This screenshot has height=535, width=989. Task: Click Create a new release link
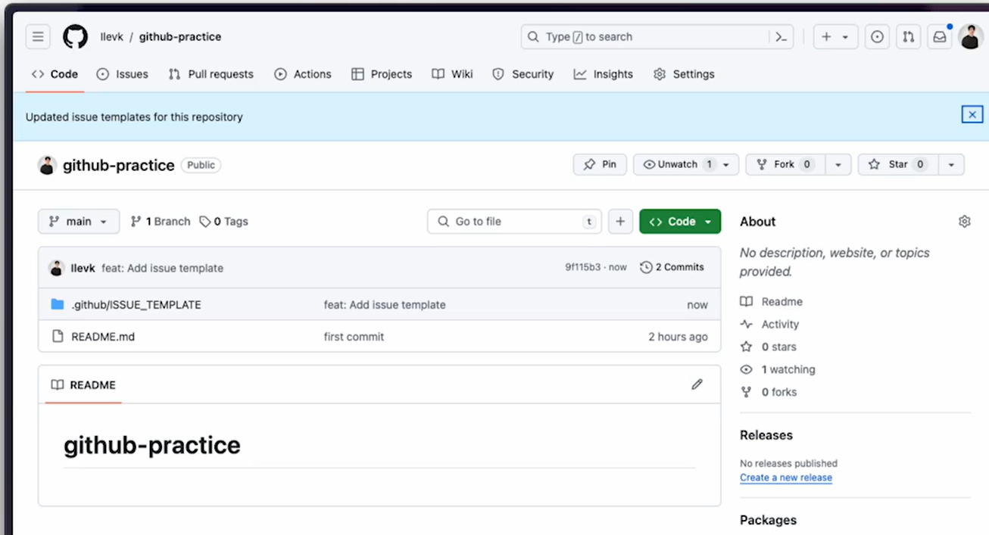coord(786,477)
